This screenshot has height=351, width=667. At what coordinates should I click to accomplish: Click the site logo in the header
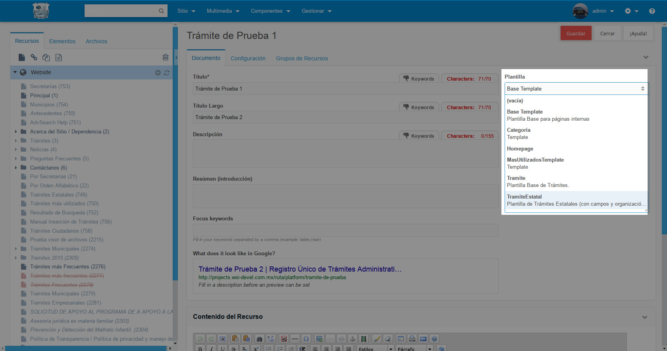[x=41, y=11]
